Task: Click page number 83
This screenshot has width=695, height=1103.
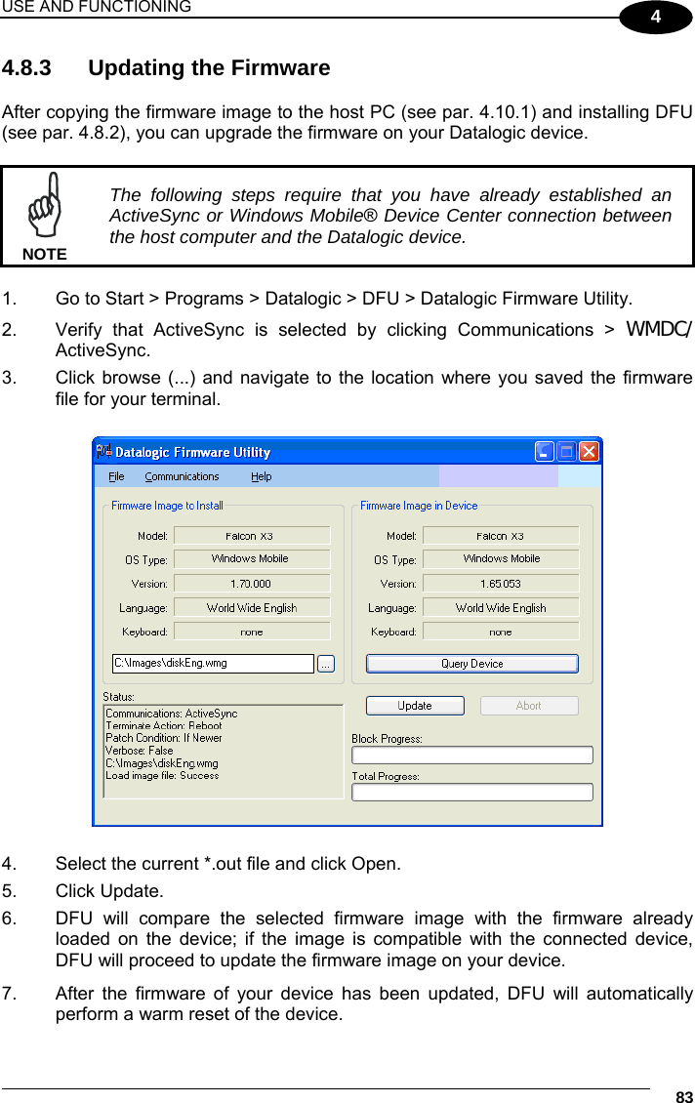Action: click(x=683, y=1096)
